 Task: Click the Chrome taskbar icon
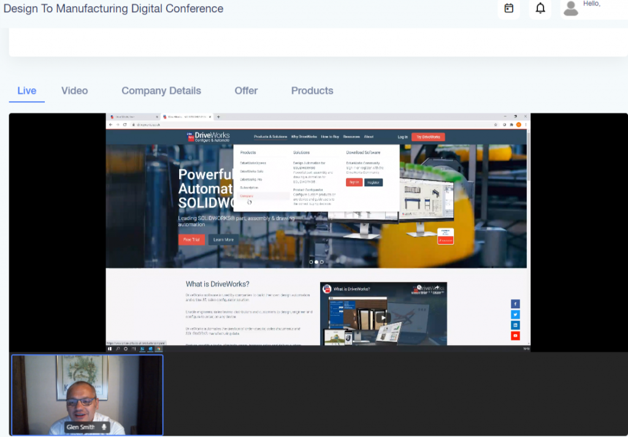[159, 349]
